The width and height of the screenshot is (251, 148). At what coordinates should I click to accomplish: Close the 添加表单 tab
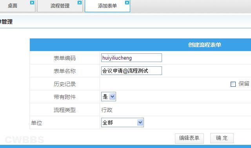(x=127, y=3)
